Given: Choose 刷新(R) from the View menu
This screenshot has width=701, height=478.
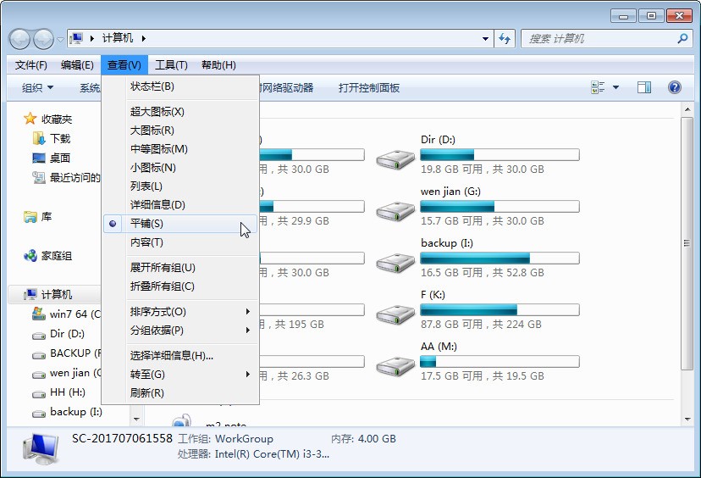Looking at the screenshot, I should pos(180,393).
